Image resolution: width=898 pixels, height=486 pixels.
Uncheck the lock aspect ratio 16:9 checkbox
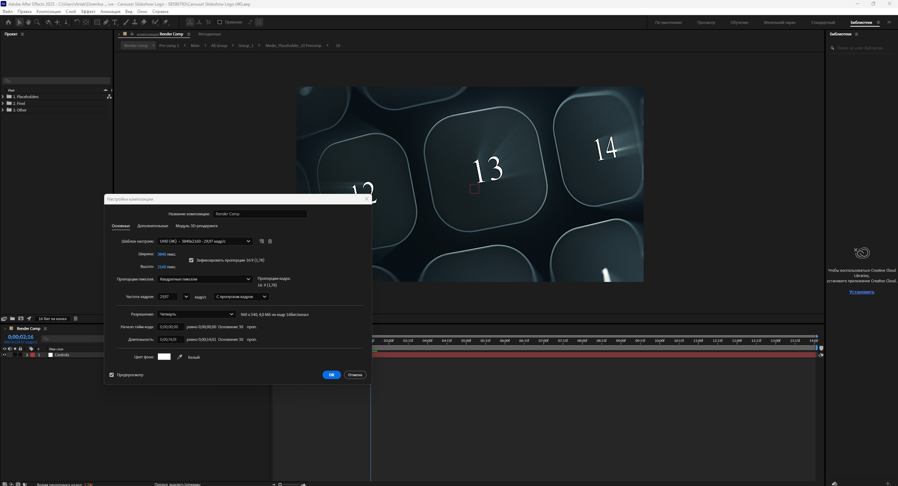tap(191, 260)
